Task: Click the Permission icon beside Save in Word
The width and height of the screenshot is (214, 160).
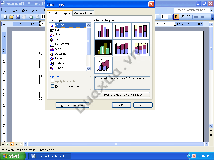Action: [x=24, y=17]
